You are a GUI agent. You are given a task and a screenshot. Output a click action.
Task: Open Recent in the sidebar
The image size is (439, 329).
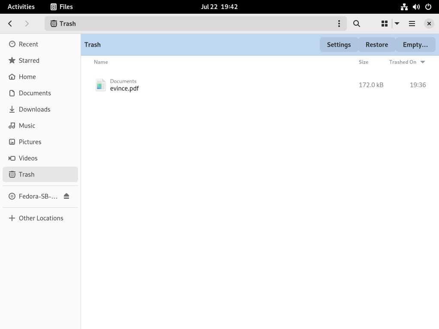click(x=40, y=44)
